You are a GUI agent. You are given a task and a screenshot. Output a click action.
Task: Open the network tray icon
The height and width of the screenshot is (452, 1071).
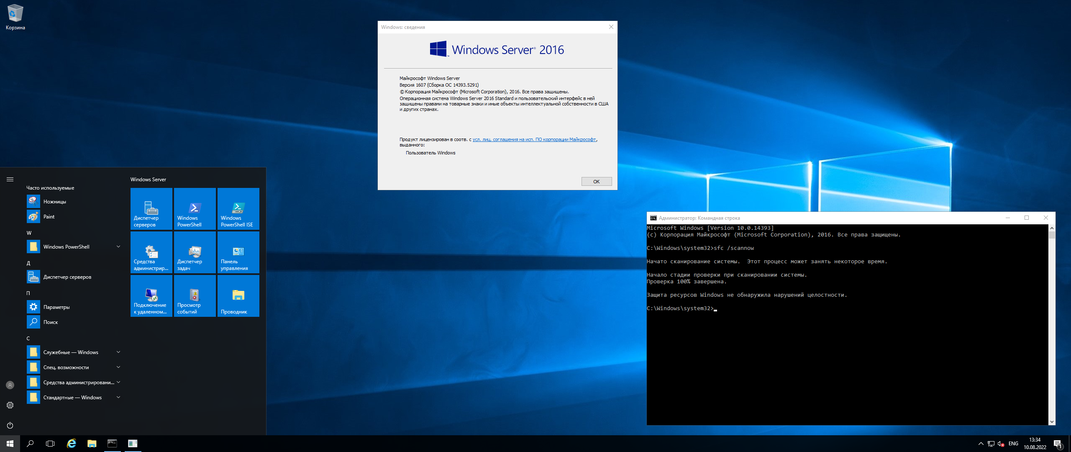(x=991, y=444)
